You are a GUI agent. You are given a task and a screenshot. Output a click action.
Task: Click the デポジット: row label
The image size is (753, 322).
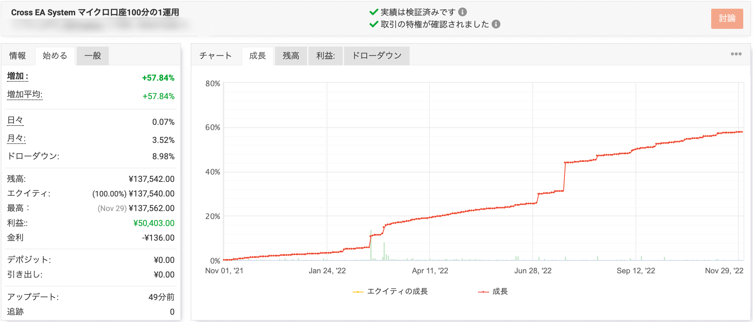29,260
